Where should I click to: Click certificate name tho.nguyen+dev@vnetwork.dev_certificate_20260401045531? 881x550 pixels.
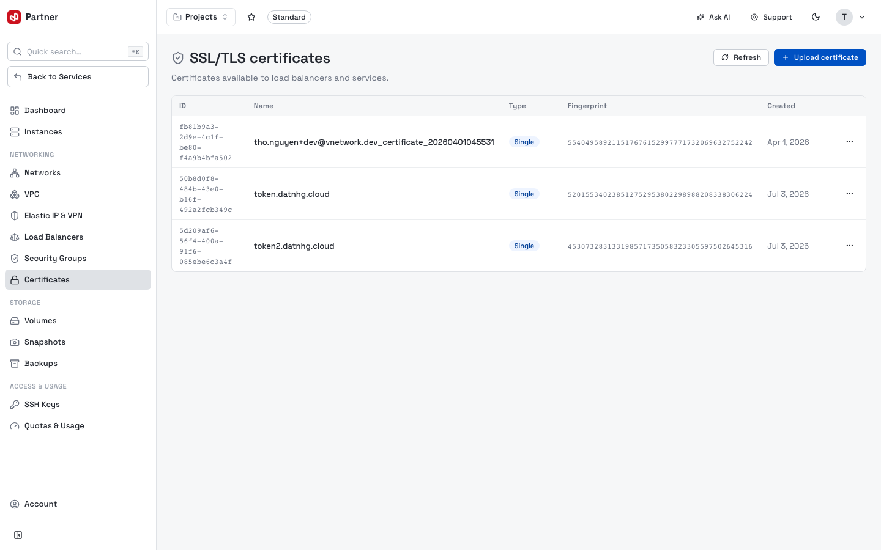coord(374,142)
